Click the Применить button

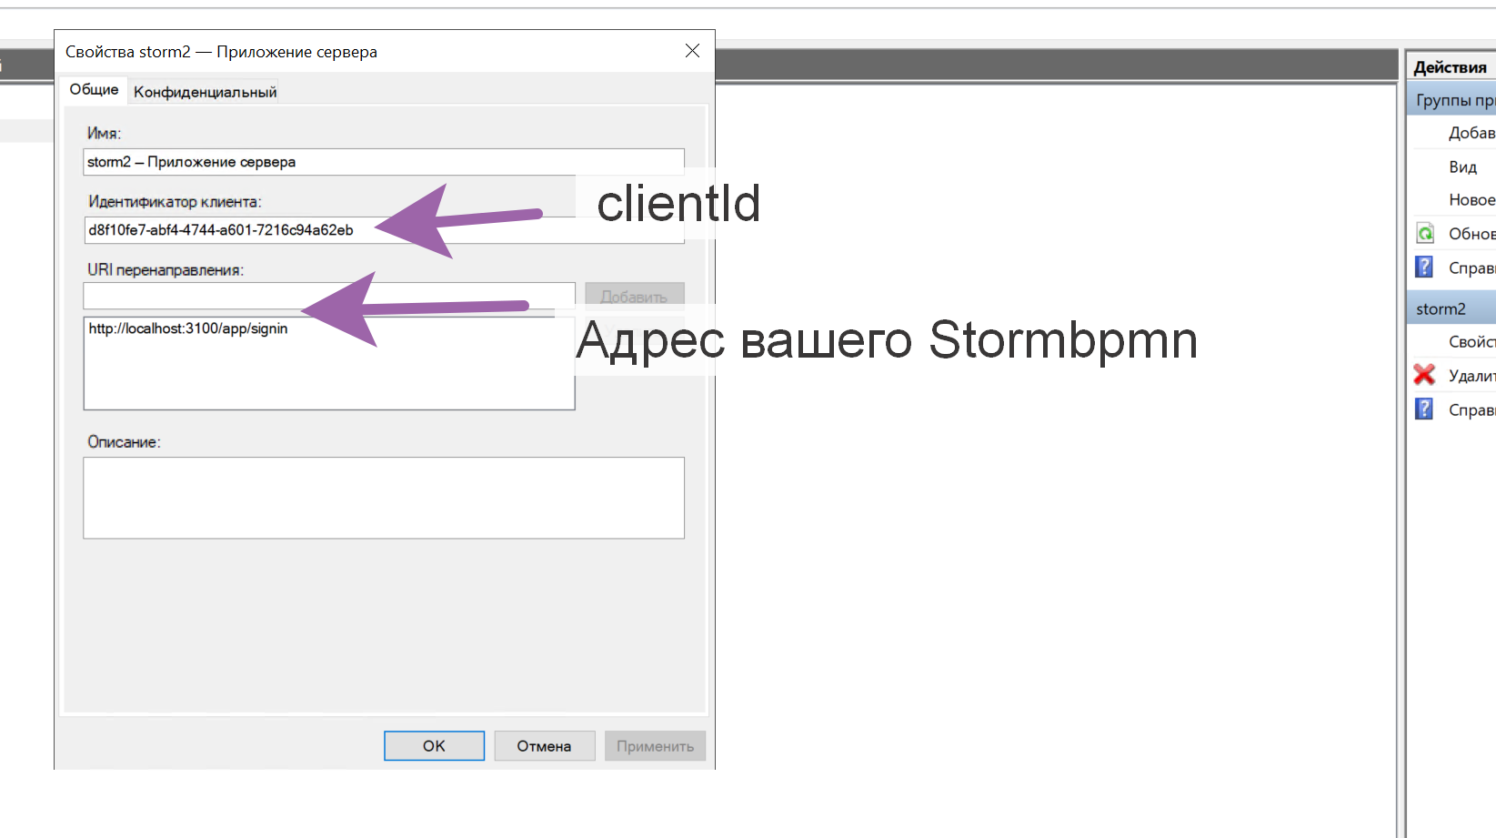pyautogui.click(x=655, y=746)
